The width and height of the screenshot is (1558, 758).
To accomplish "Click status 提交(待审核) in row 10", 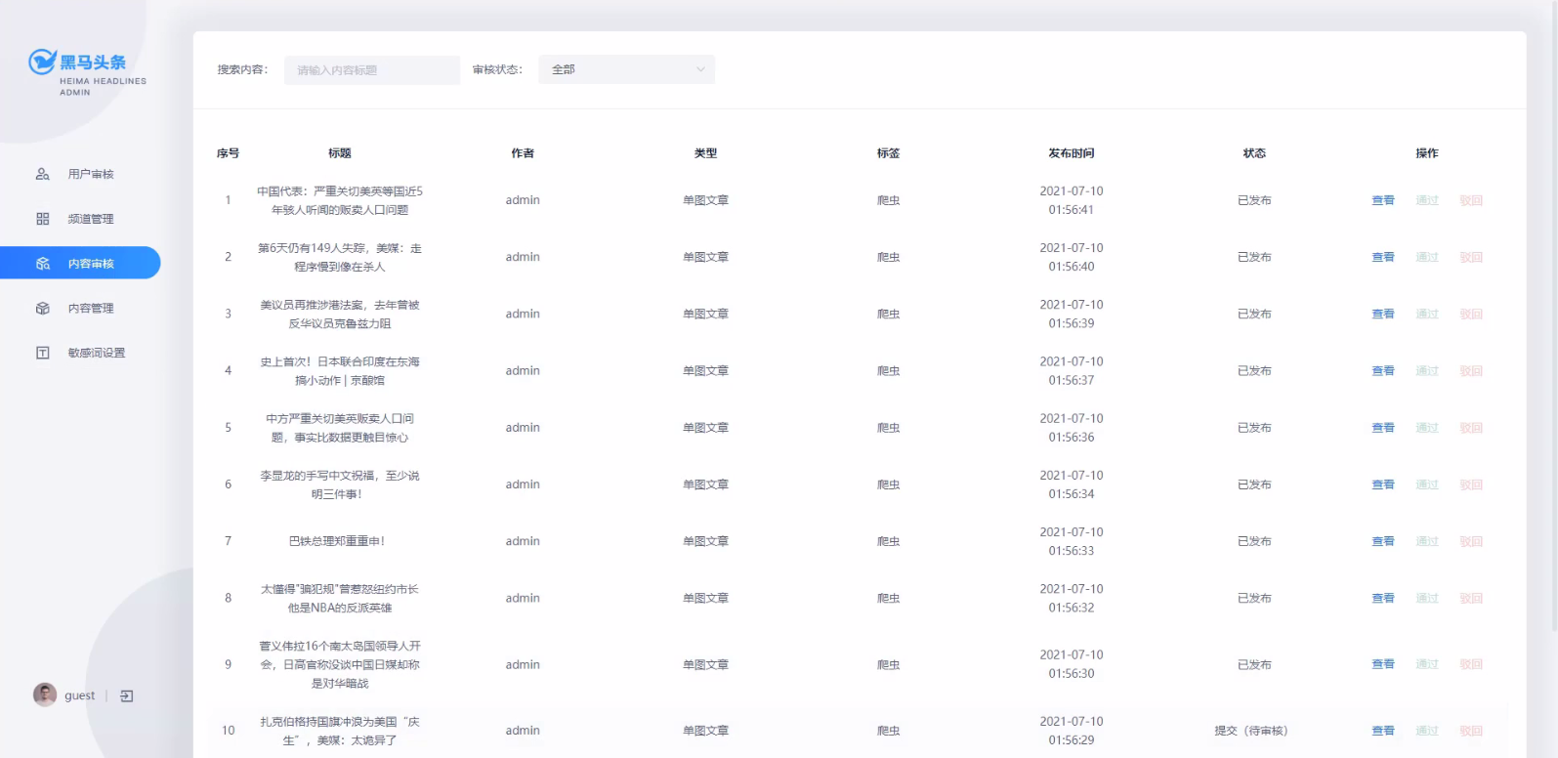I will (x=1251, y=731).
